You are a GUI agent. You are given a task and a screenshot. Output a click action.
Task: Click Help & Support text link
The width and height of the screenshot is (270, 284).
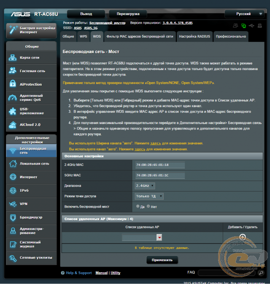[79, 273]
